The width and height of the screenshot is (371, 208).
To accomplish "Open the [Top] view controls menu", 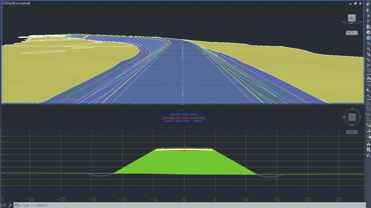I will (x=10, y=3).
